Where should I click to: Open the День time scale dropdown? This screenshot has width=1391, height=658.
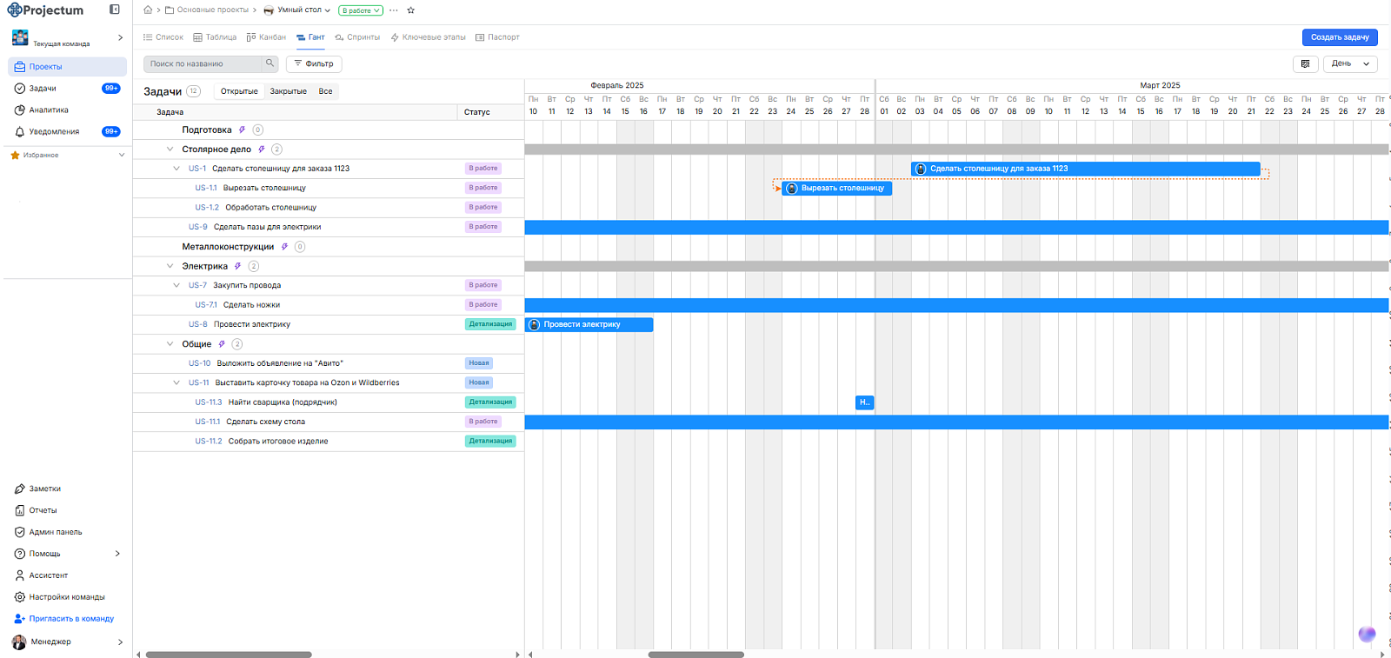(x=1351, y=63)
